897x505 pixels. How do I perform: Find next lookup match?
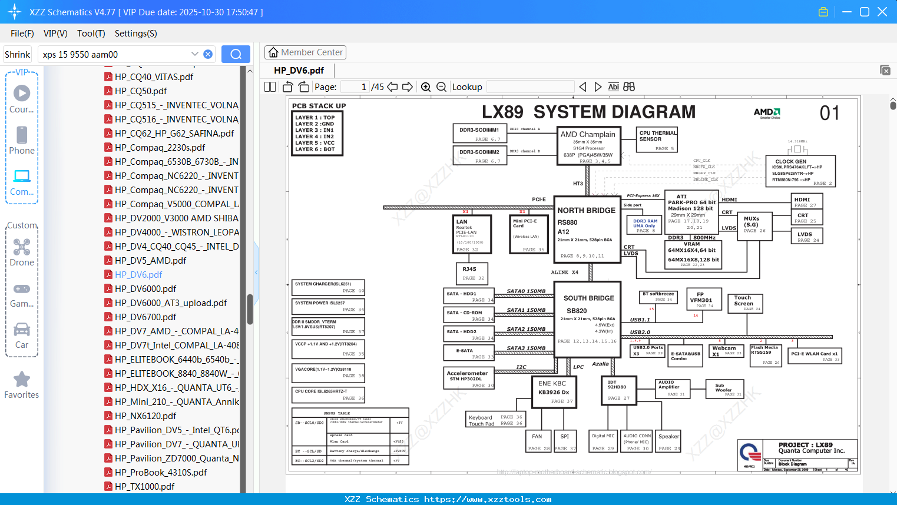598,87
